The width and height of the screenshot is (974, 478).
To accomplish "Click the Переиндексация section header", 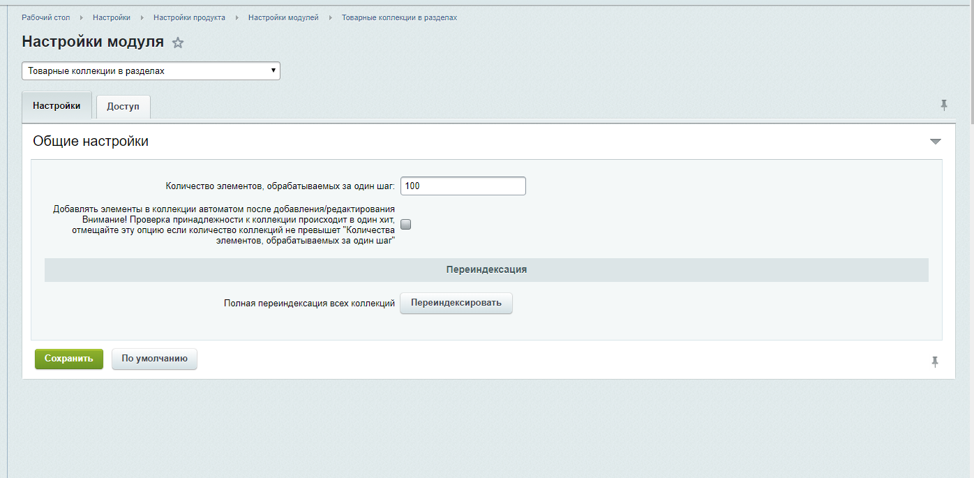I will point(486,269).
